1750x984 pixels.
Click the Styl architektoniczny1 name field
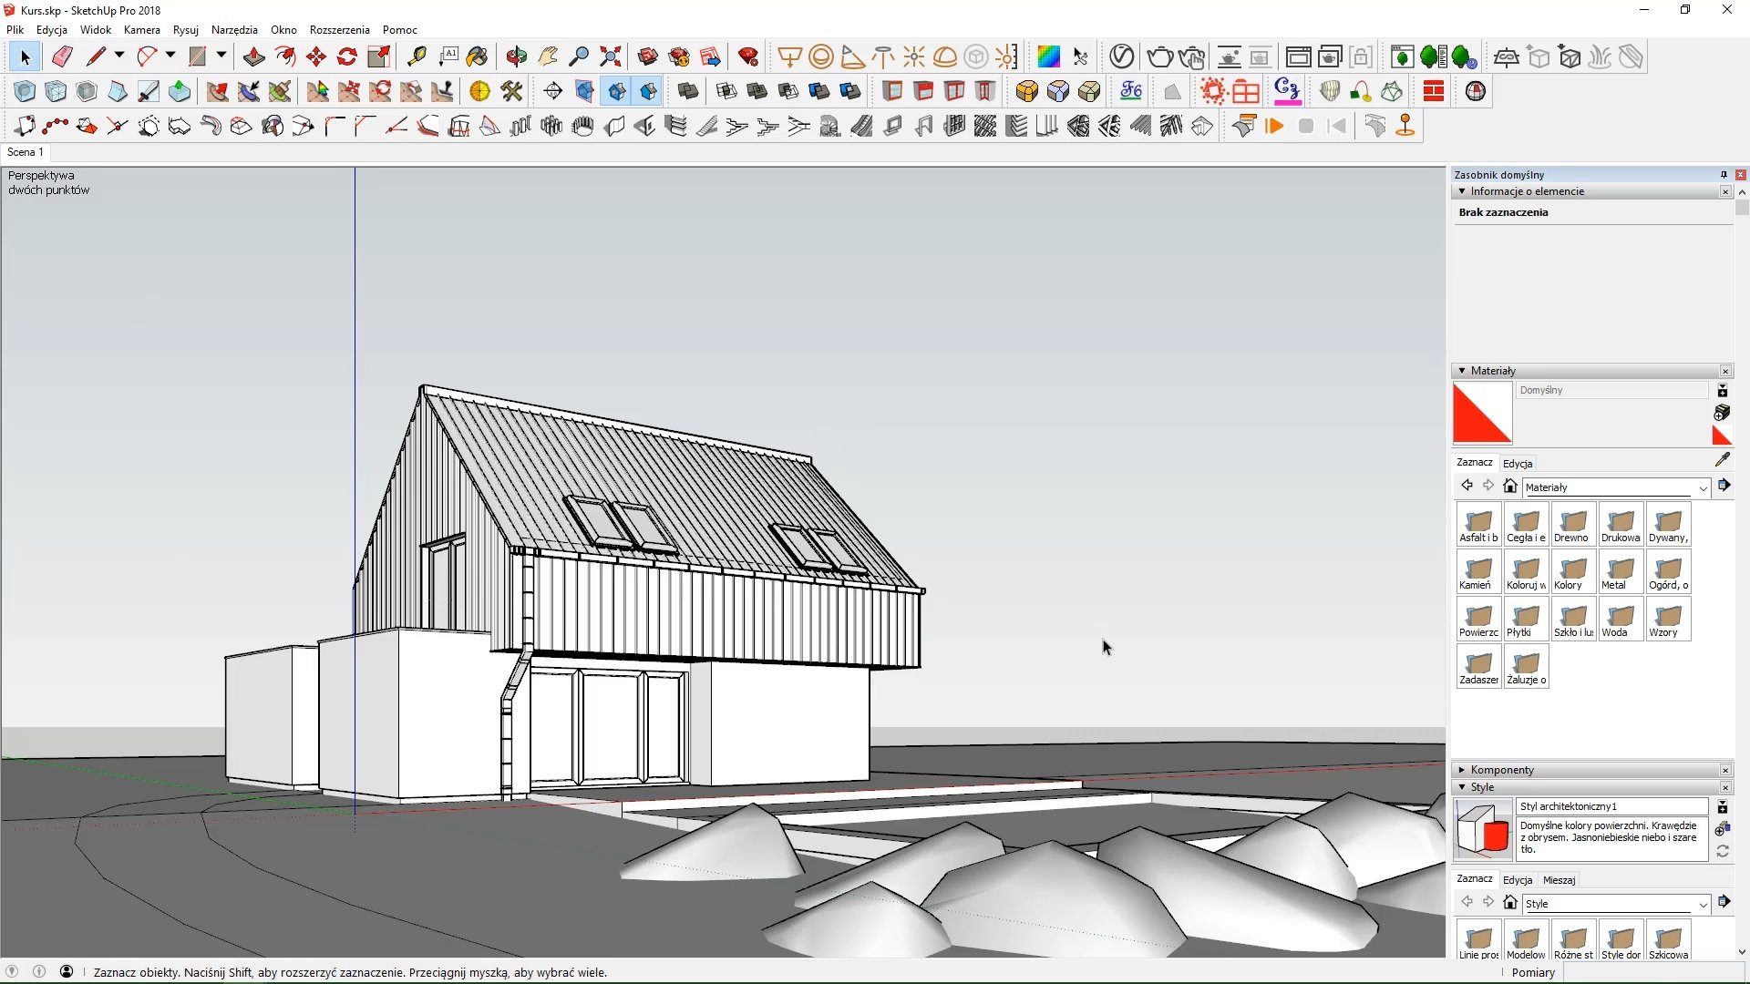(1611, 806)
